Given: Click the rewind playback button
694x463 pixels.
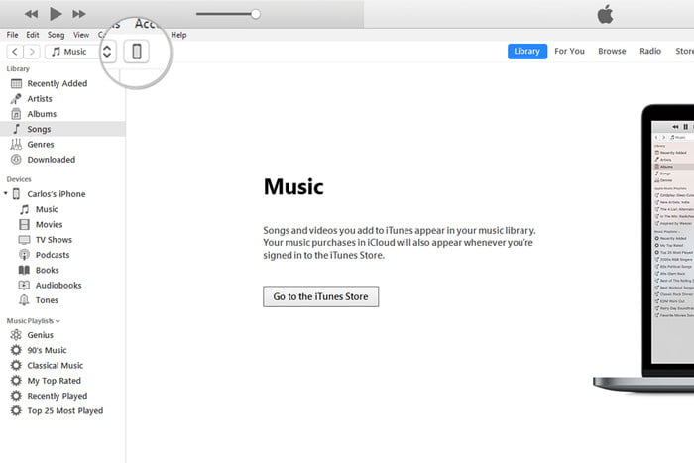Looking at the screenshot, I should tap(31, 14).
